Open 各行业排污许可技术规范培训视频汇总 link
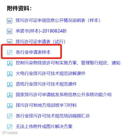This screenshot has width=129, height=136. [53, 116]
